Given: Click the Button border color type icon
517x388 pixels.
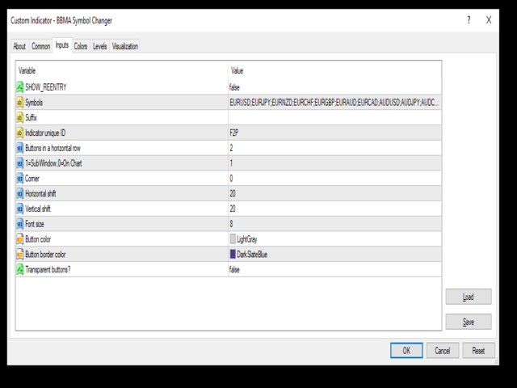Looking at the screenshot, I should coord(20,255).
